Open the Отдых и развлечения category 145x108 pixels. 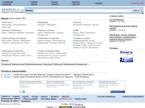[x=49, y=51]
